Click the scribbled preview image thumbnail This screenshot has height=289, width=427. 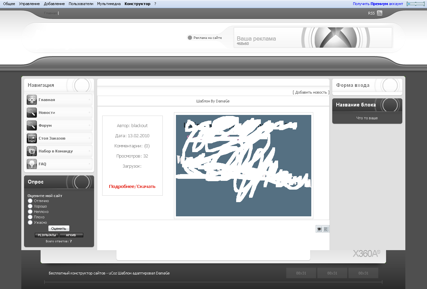243,165
